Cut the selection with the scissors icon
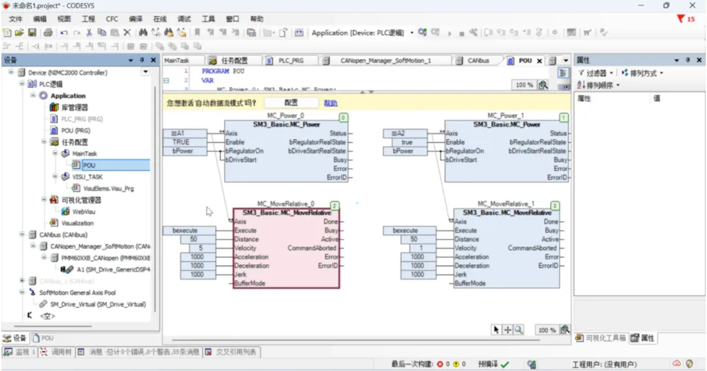The height and width of the screenshot is (371, 707). [x=89, y=33]
